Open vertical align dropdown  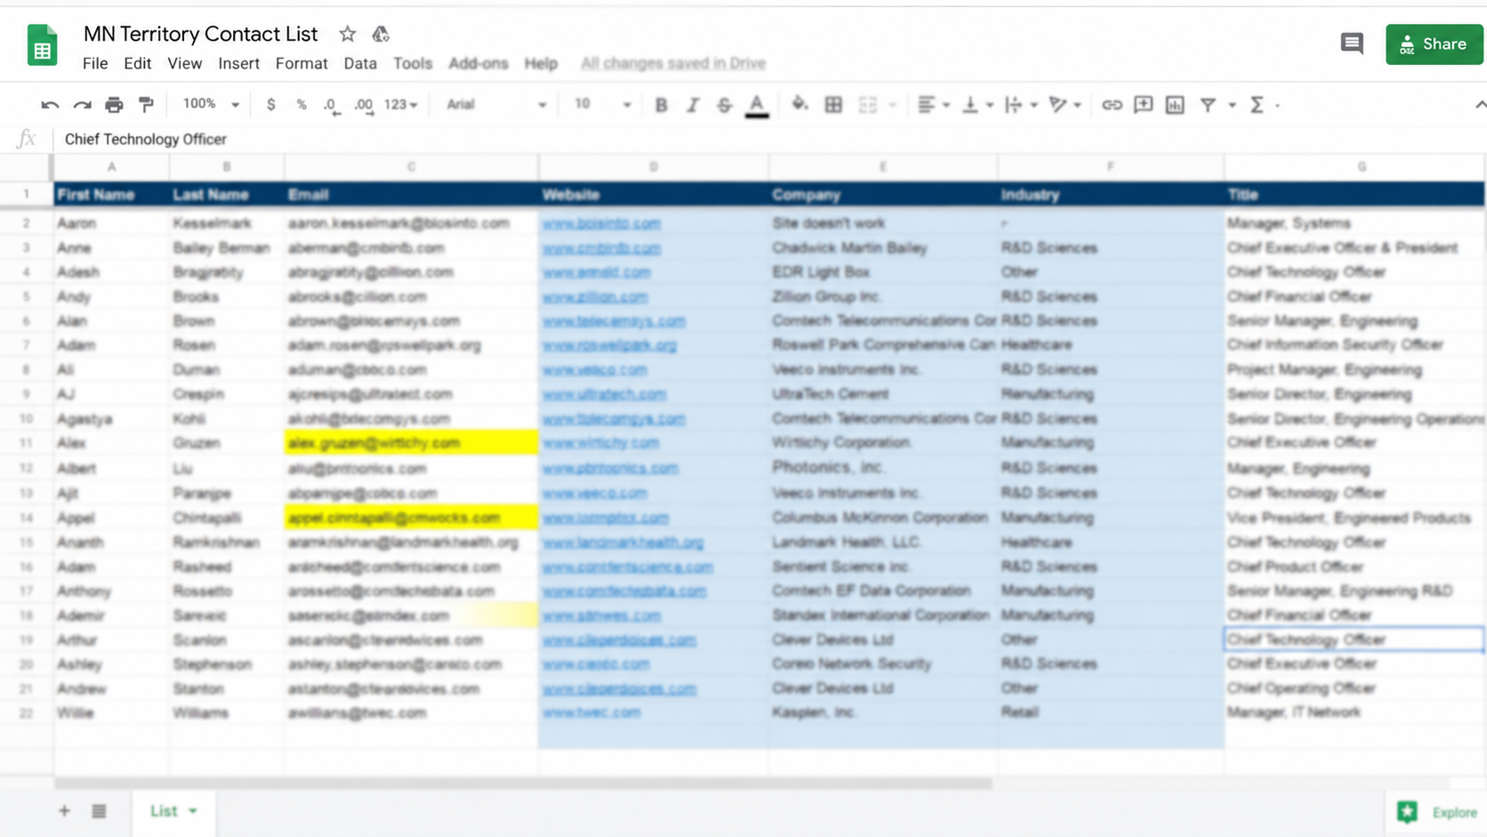[977, 105]
